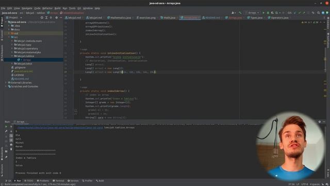
Task: Select the LICENSE file in the tree
Action: 19,75
